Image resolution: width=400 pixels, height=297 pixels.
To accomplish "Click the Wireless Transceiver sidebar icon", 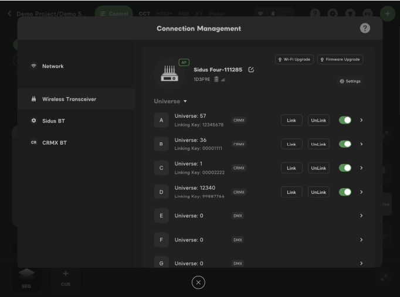I will [x=33, y=99].
